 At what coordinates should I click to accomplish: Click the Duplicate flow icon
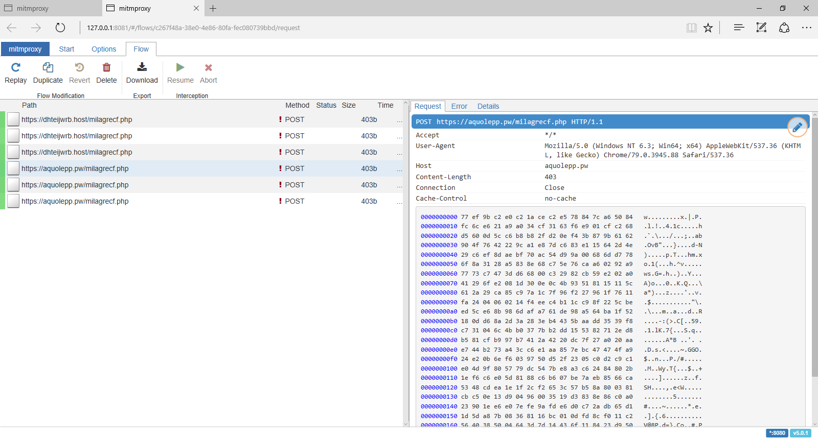point(48,67)
